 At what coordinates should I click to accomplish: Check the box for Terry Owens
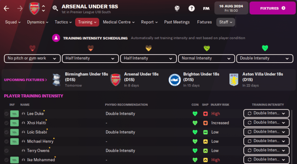6,150
